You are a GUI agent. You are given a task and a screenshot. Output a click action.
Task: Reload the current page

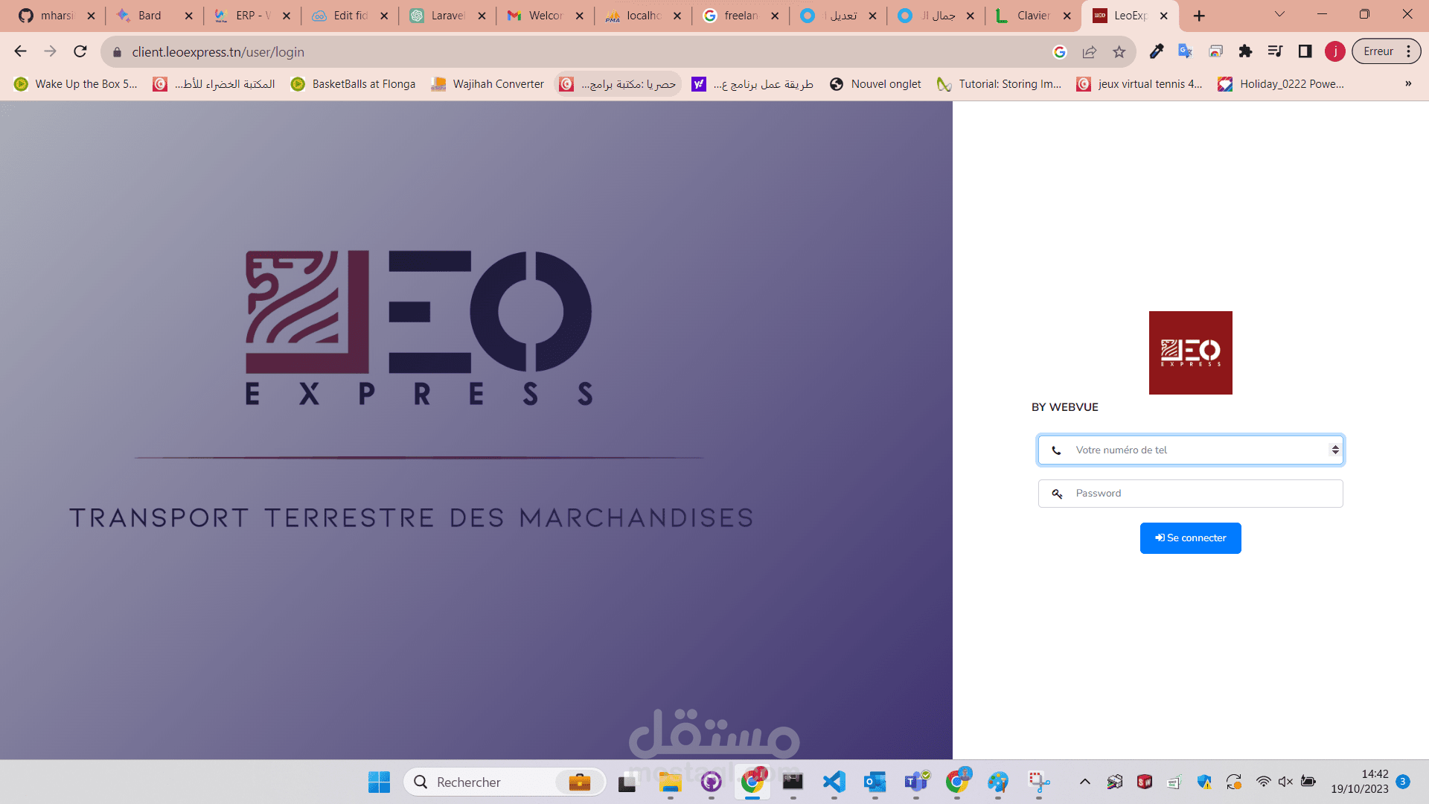pyautogui.click(x=80, y=51)
